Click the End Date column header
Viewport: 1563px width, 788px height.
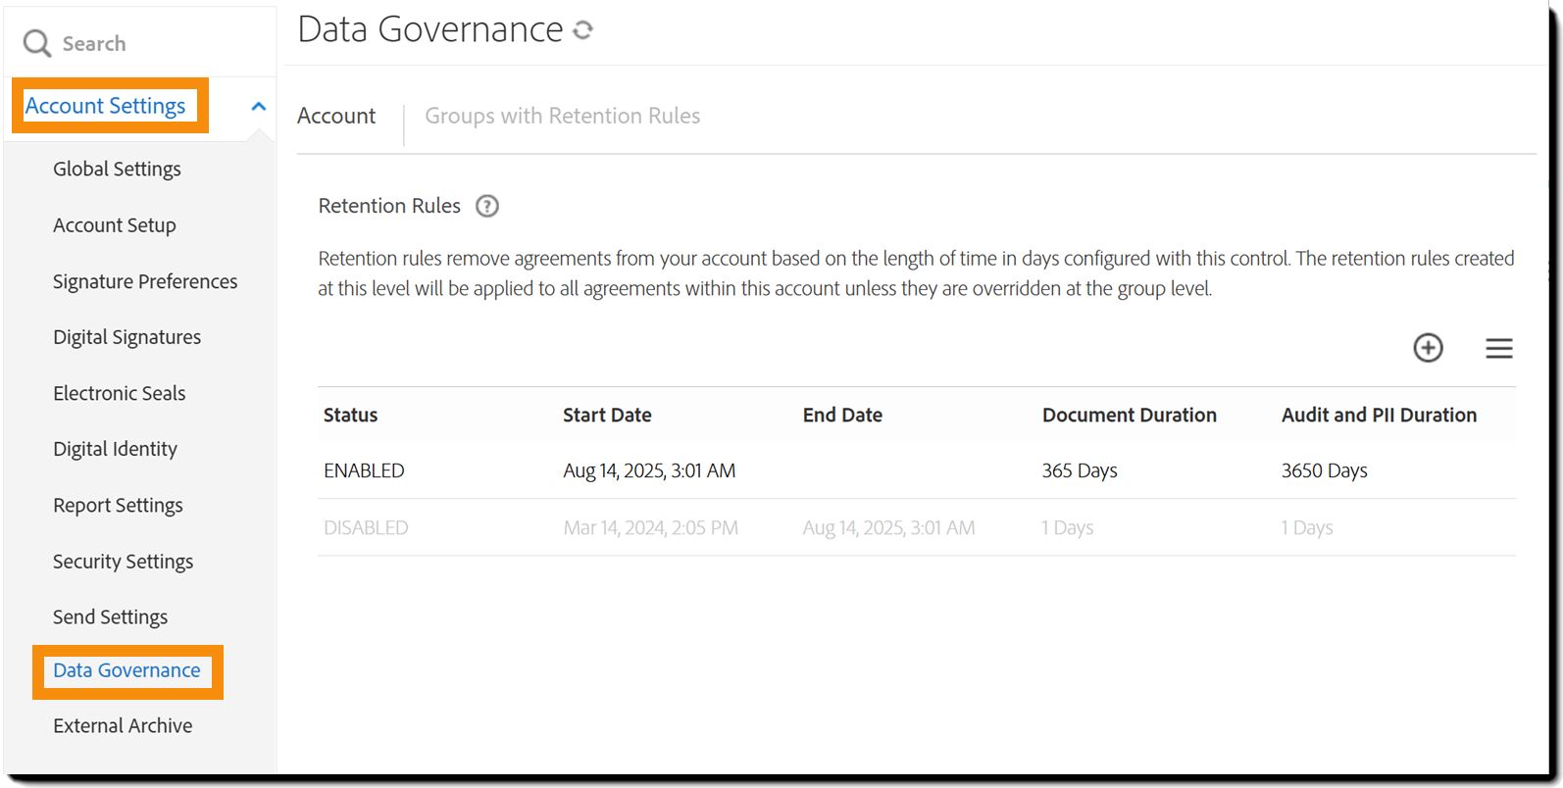click(842, 415)
